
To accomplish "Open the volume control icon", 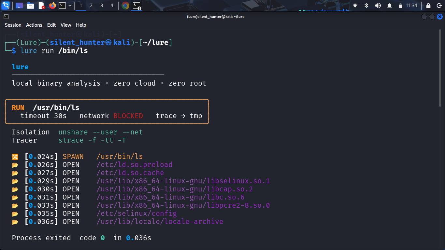I will (378, 6).
